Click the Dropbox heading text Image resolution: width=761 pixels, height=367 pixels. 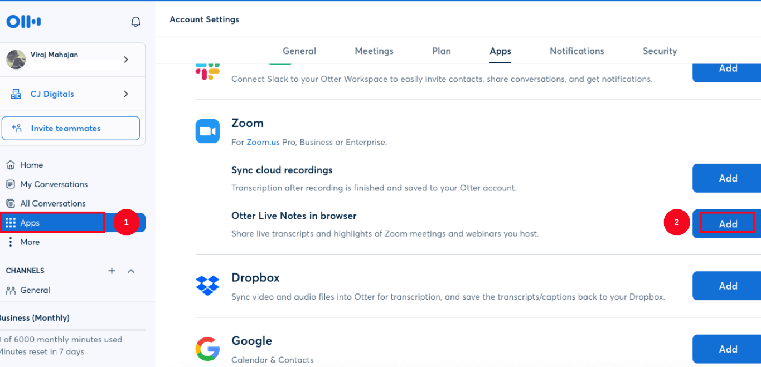(x=255, y=277)
